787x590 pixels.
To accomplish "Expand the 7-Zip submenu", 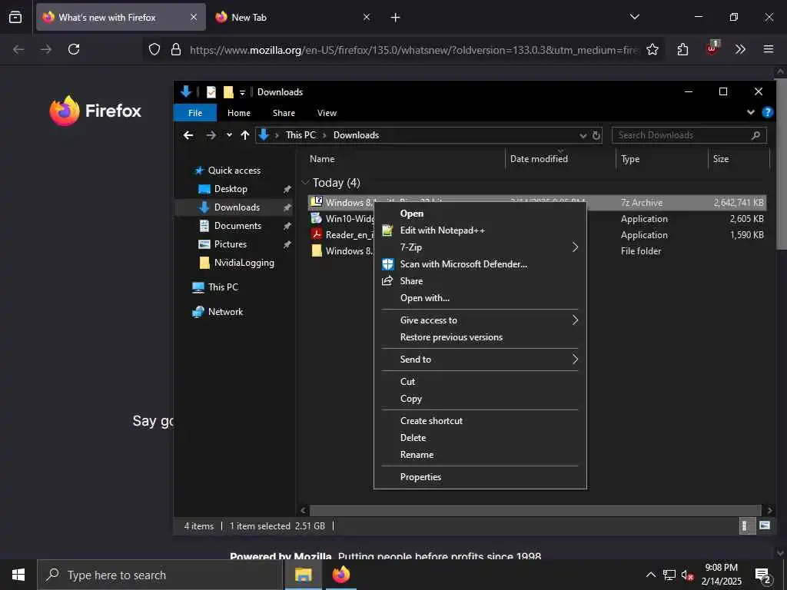I will [480, 247].
